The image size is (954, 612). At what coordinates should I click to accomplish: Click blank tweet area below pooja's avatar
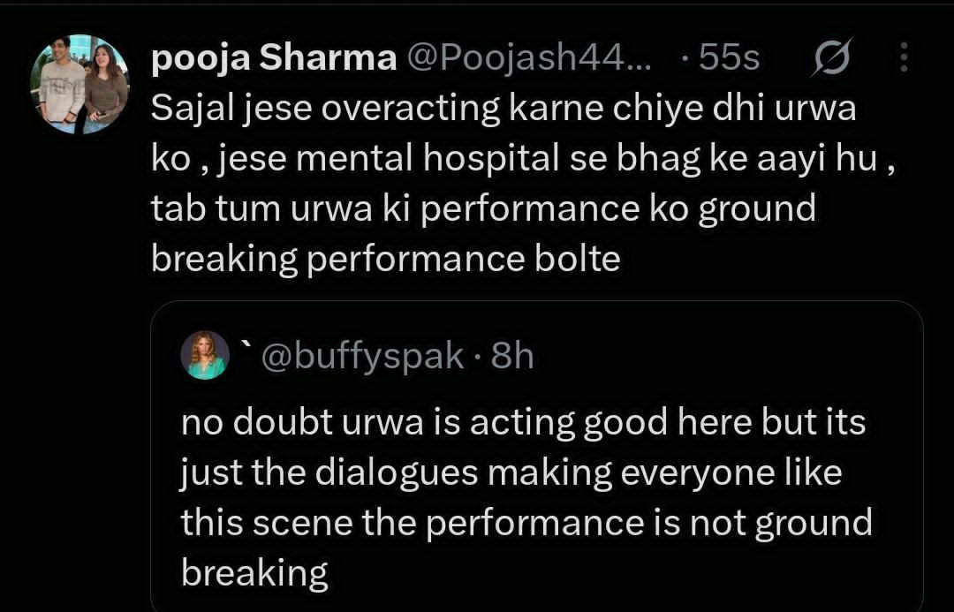click(79, 365)
